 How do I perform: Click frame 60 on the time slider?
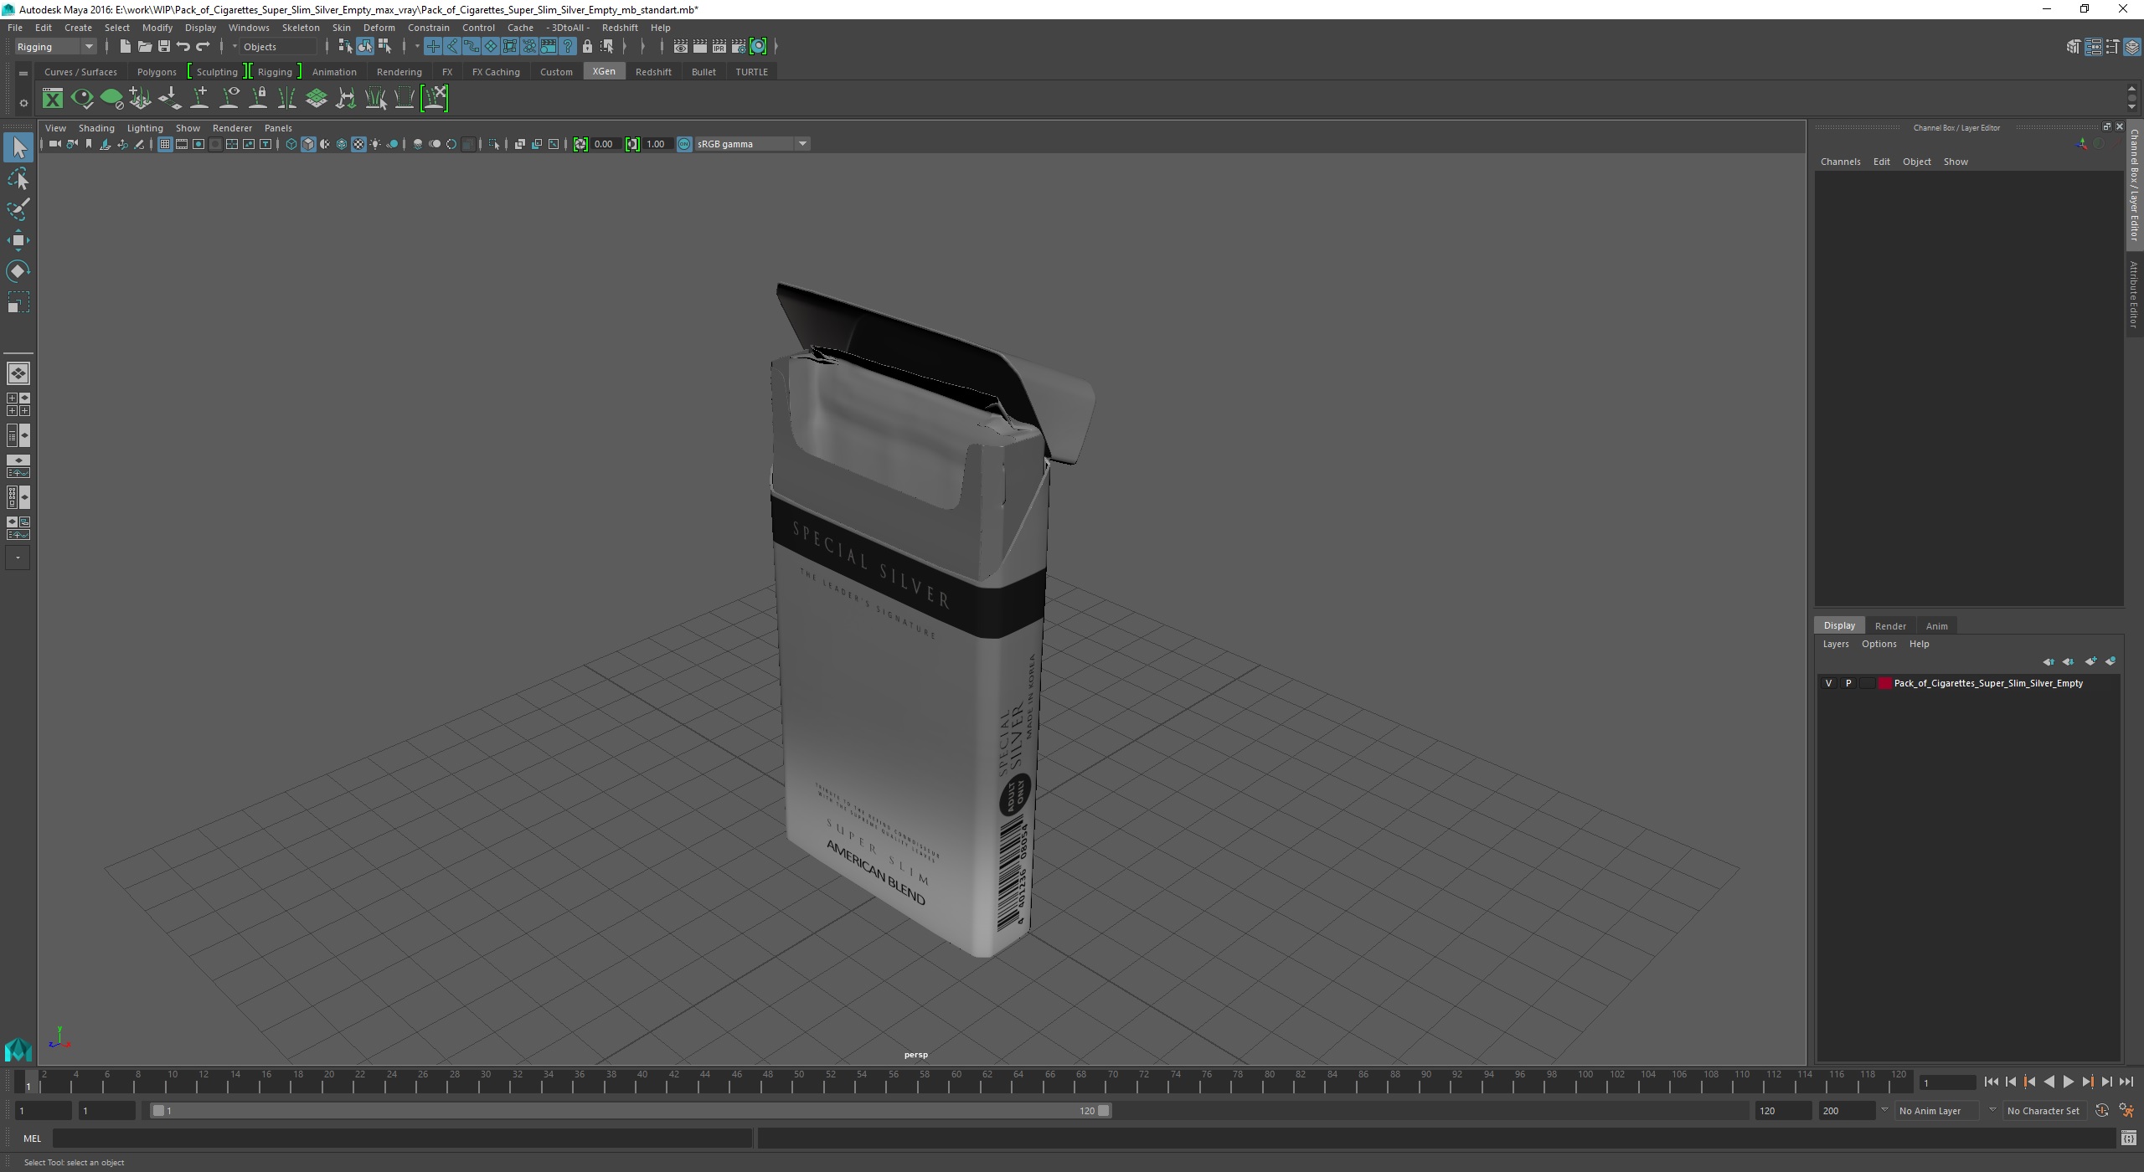[956, 1080]
